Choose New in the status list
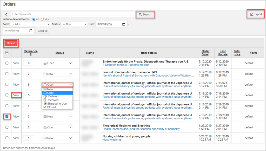The image size is (266, 151). click(57, 89)
